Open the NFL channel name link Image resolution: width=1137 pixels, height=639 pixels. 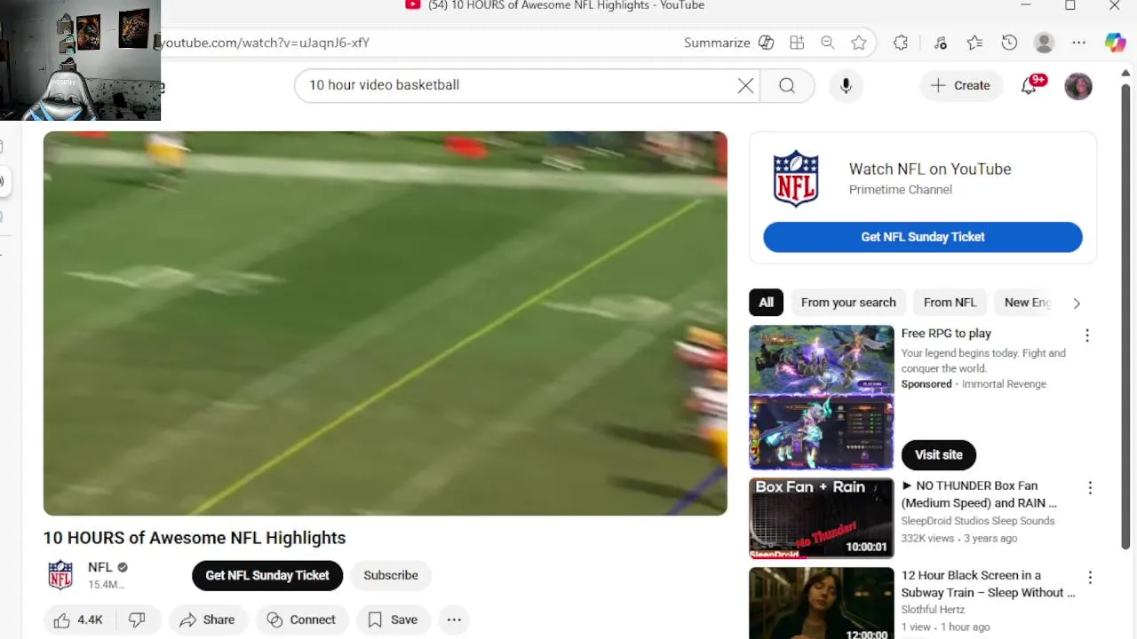(x=100, y=567)
